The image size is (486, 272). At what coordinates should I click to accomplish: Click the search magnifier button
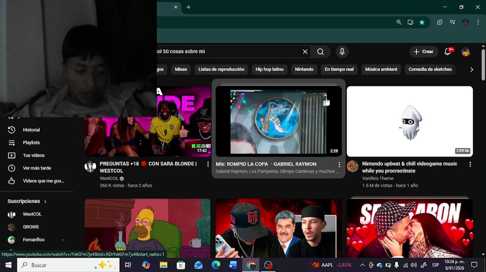(321, 52)
